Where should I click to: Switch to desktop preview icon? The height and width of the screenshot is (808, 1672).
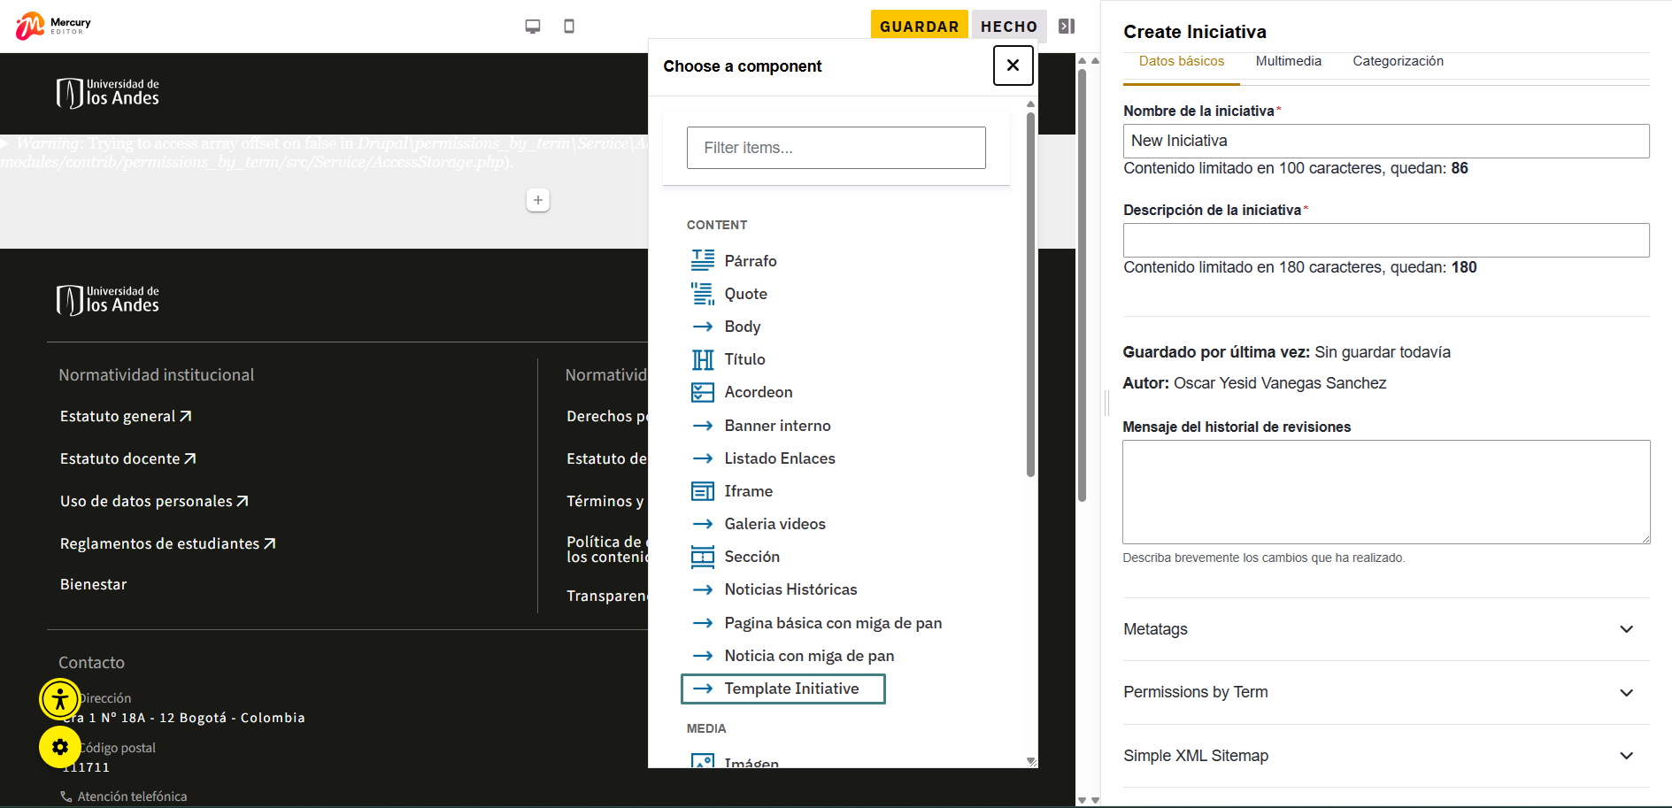(532, 27)
